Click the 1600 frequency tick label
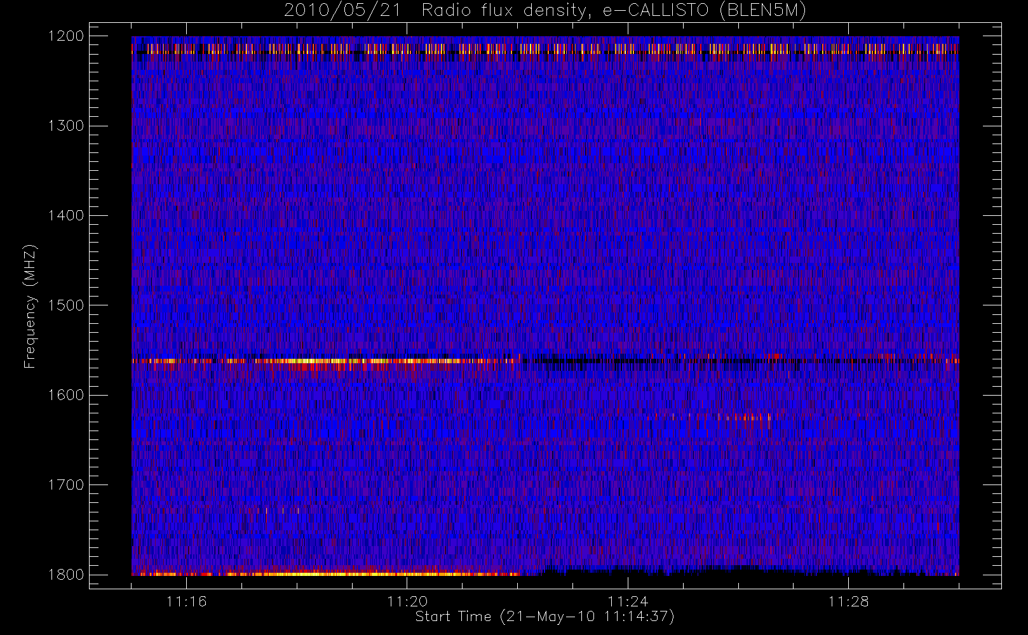This screenshot has height=635, width=1028. [66, 395]
